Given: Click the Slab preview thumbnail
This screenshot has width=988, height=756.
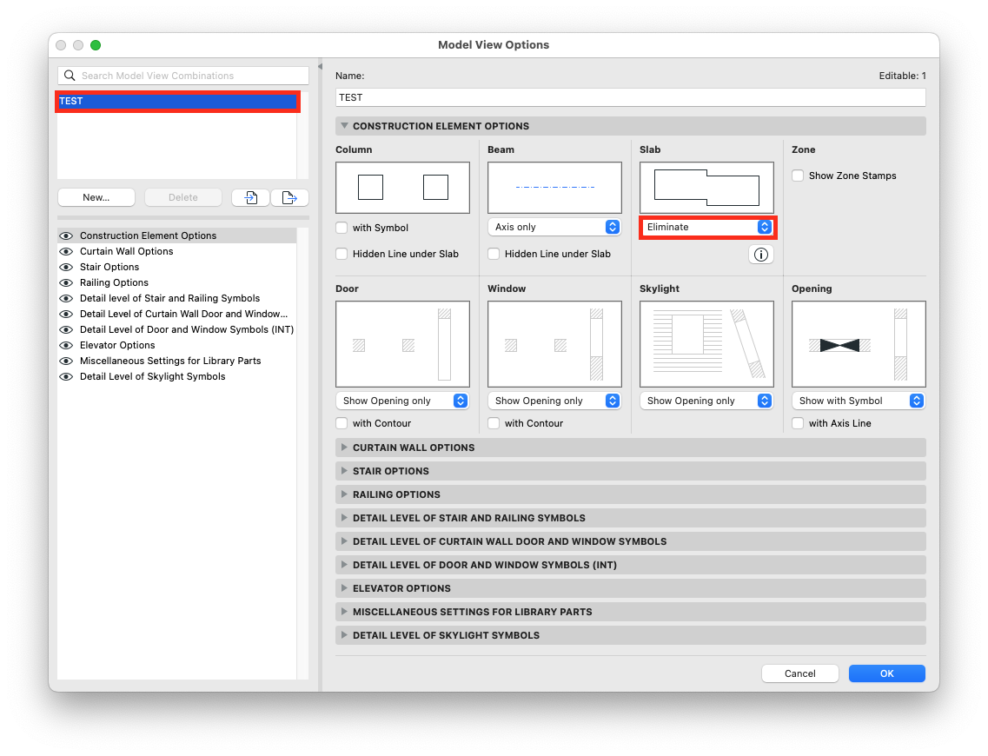Looking at the screenshot, I should coord(706,188).
